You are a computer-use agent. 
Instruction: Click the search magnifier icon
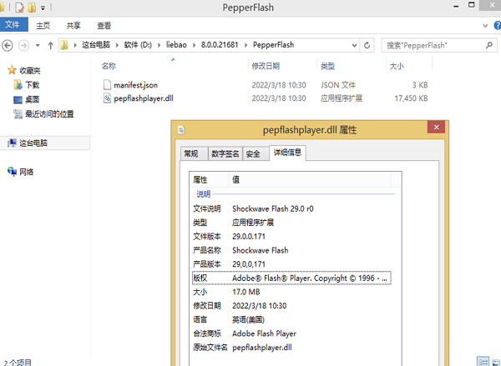point(489,45)
